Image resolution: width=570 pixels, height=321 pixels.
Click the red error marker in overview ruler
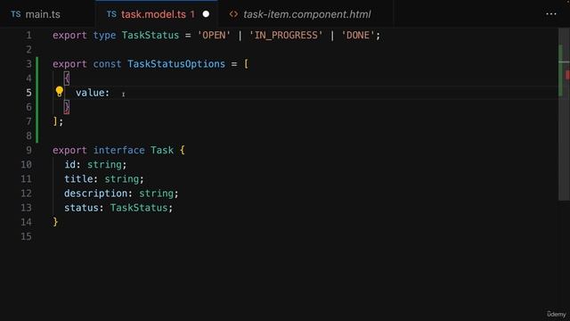click(x=567, y=75)
